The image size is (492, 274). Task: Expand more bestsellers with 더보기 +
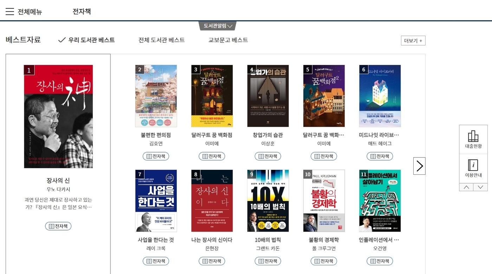pos(413,40)
